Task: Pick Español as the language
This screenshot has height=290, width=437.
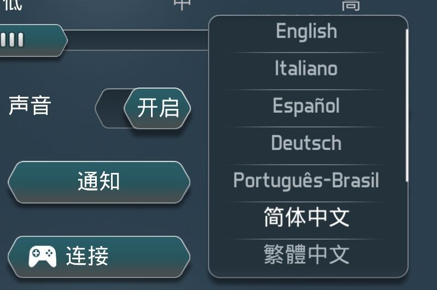Action: (306, 106)
